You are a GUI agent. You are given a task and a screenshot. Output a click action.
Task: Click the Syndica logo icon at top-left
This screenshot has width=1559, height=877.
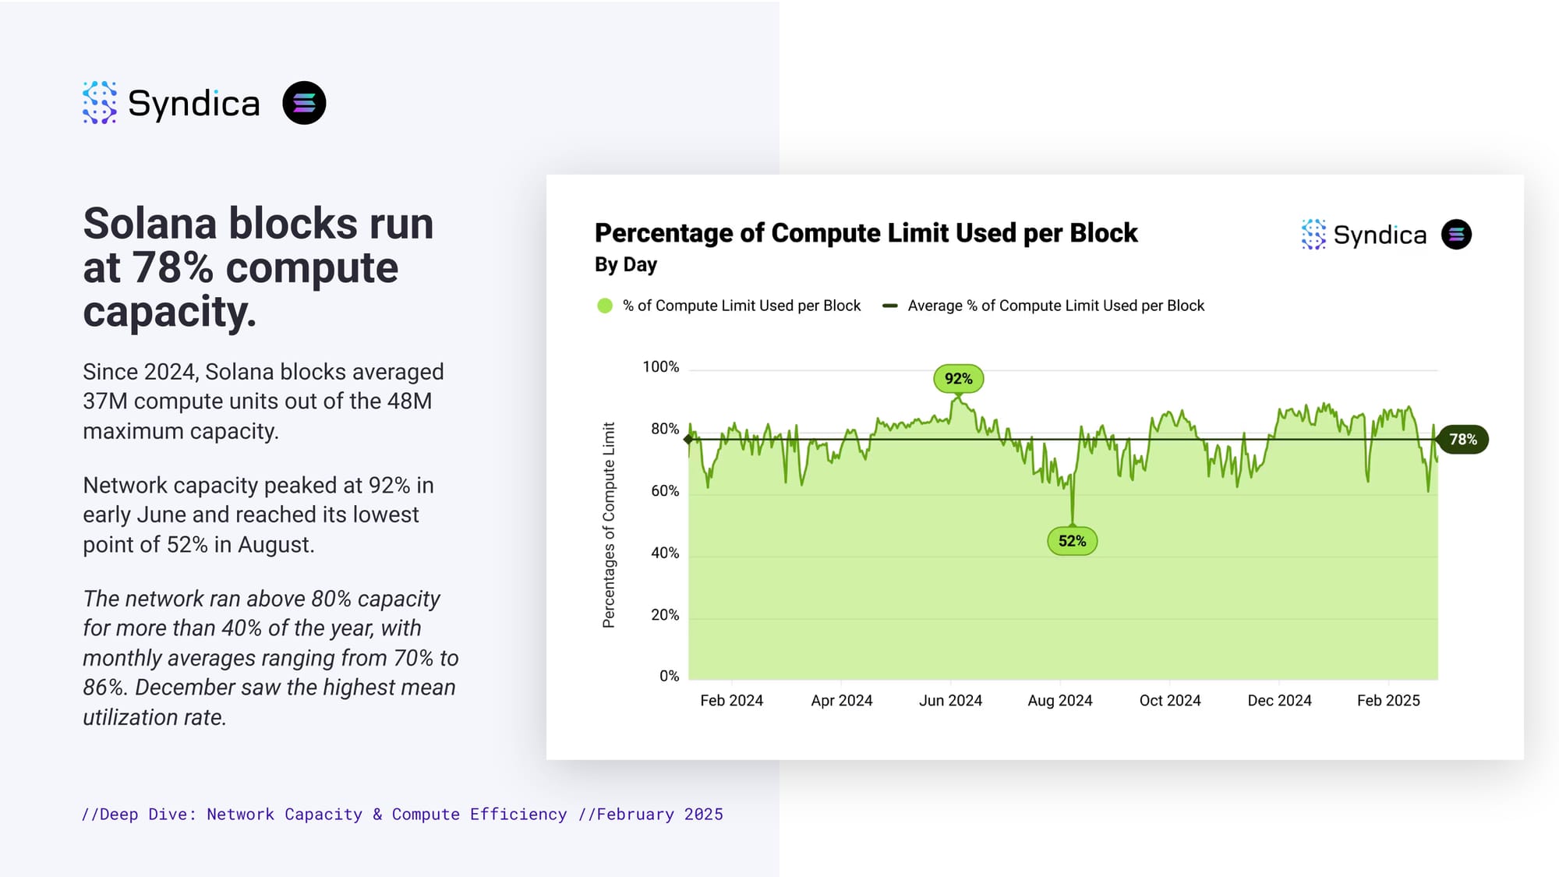pos(100,102)
